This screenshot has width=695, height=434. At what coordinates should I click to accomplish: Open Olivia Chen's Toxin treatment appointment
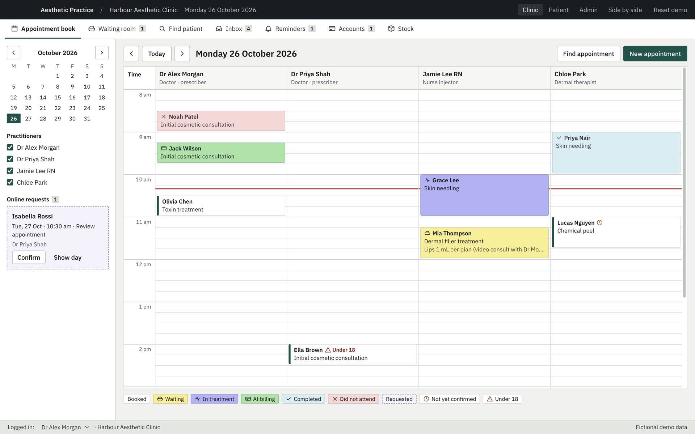click(221, 205)
